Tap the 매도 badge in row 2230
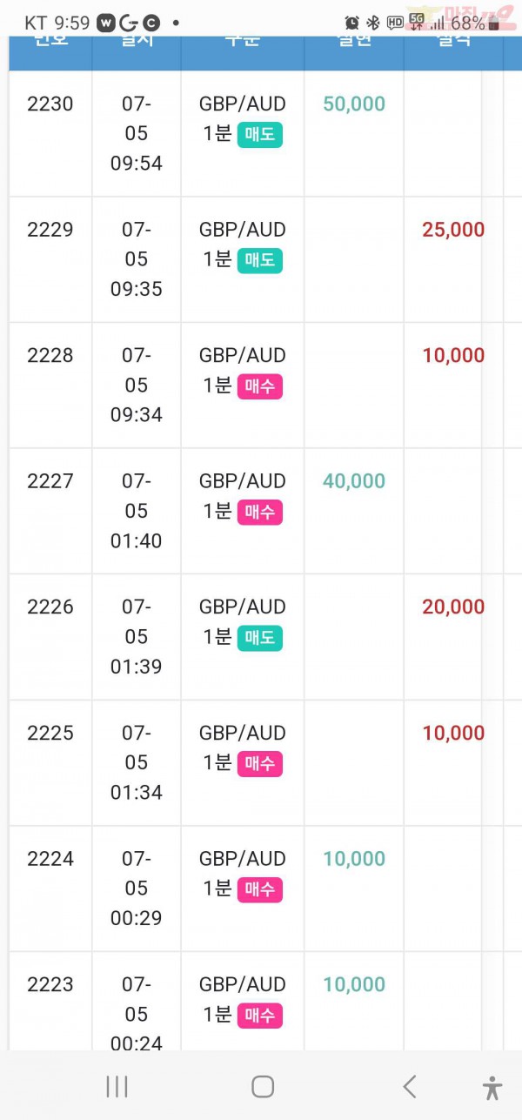This screenshot has width=522, height=1120. (259, 135)
